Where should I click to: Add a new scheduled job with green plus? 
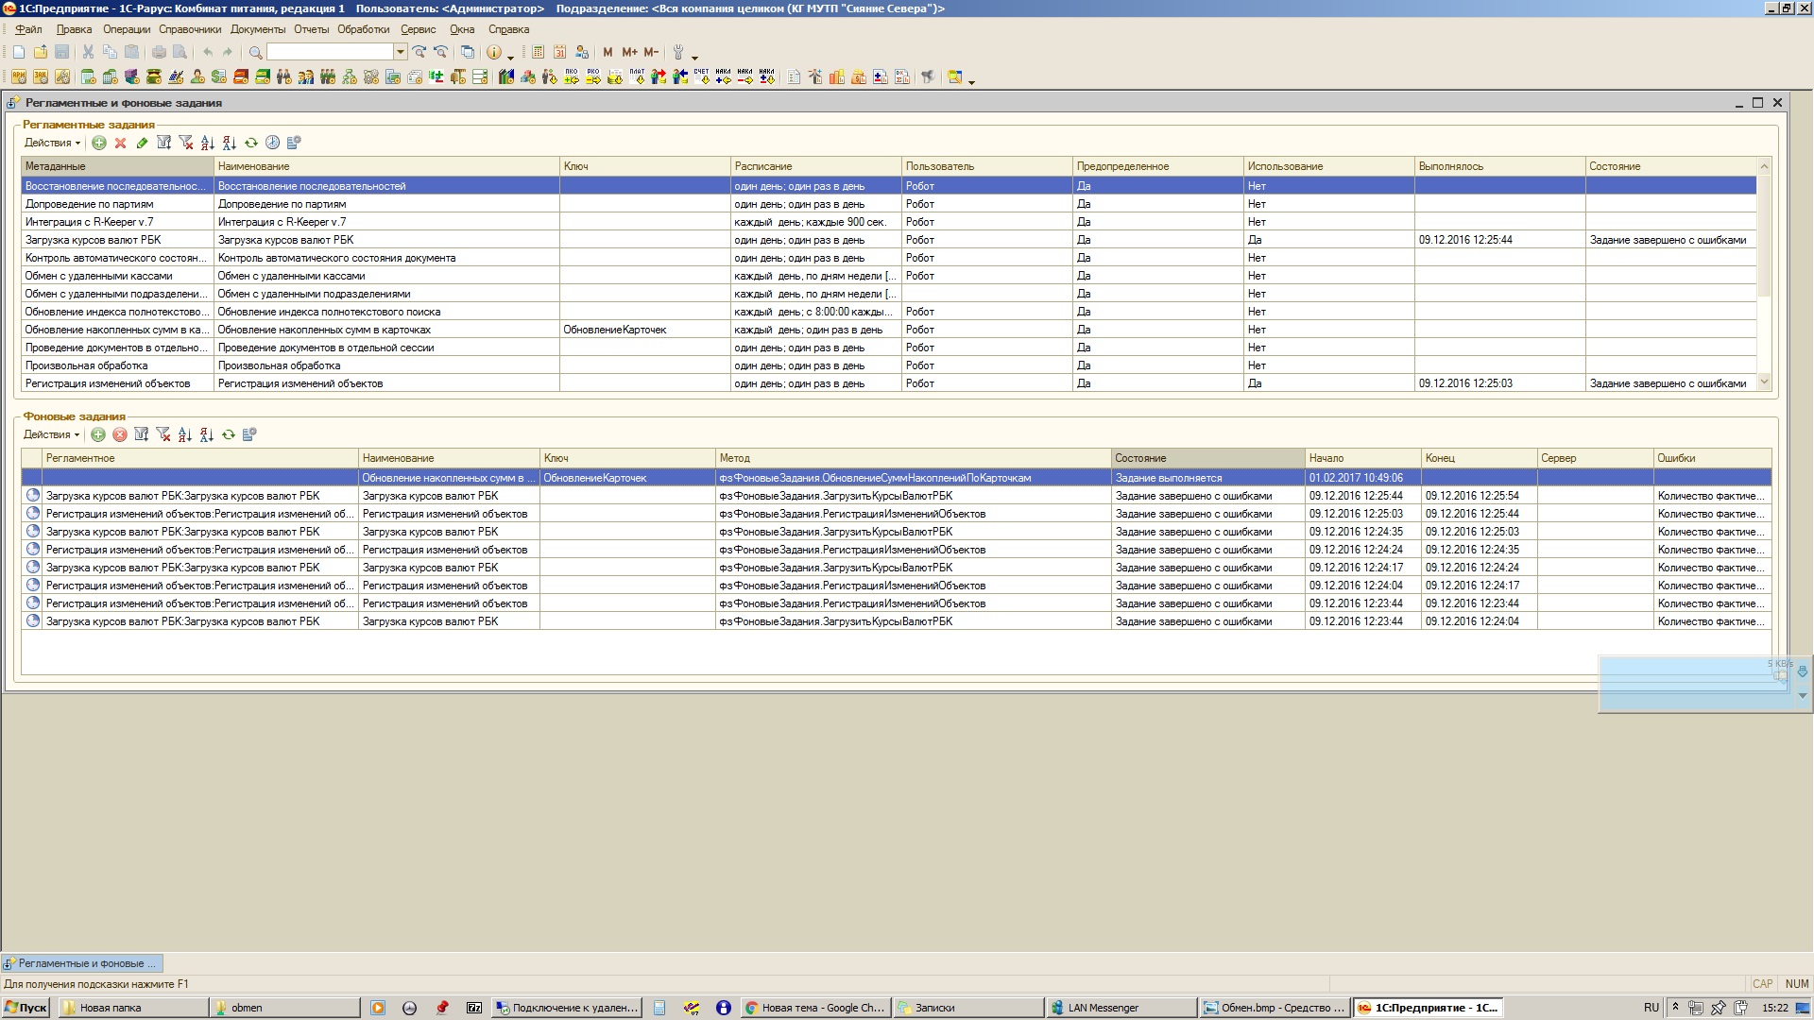coord(98,143)
